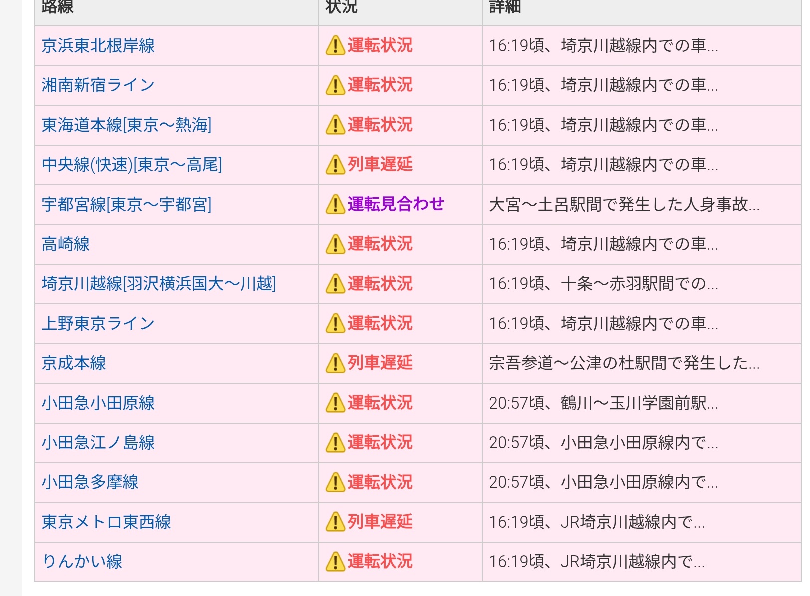Click detail text about 大宮～土呂駅間 accident
The image size is (810, 596).
624,204
